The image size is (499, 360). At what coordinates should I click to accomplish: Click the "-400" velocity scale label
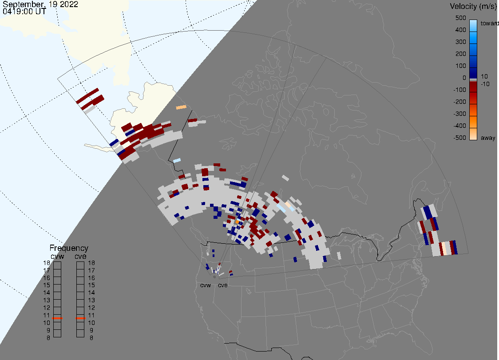pos(459,126)
